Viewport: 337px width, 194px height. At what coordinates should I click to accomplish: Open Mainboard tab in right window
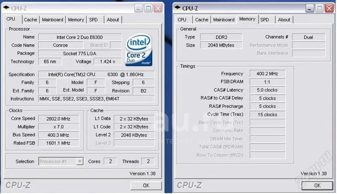(x=224, y=20)
